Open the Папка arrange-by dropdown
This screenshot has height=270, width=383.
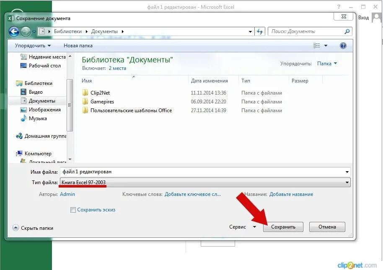[x=327, y=63]
